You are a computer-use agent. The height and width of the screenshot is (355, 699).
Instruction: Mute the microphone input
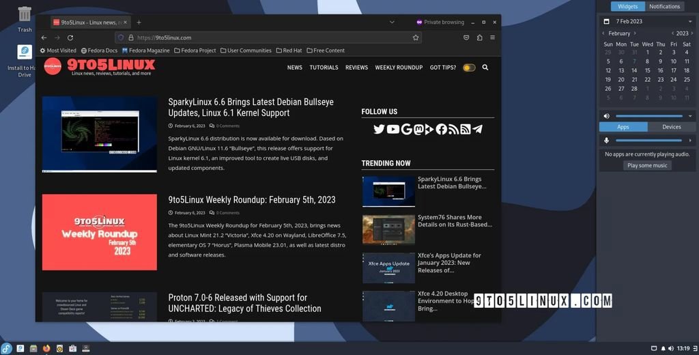tap(606, 140)
